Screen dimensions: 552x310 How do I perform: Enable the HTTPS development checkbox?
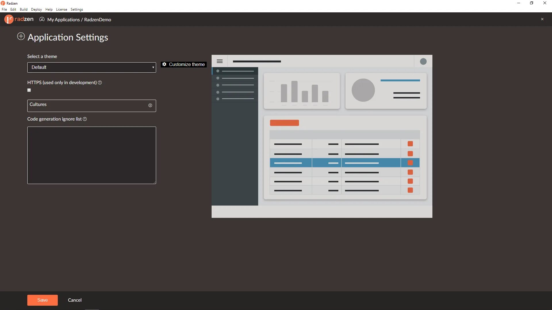[29, 90]
